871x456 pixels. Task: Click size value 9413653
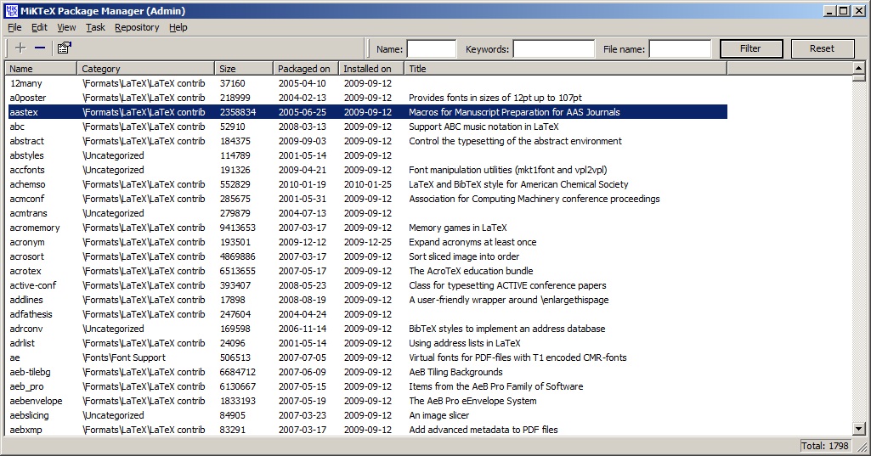click(x=238, y=228)
